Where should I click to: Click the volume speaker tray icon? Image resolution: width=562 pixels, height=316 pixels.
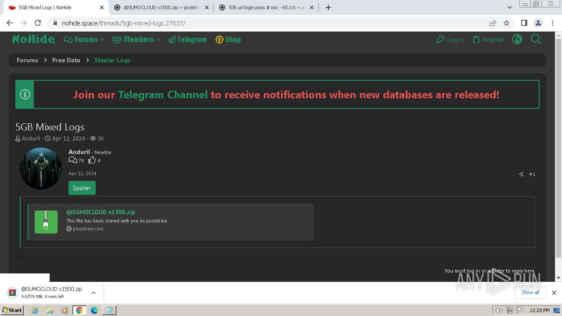(499, 310)
